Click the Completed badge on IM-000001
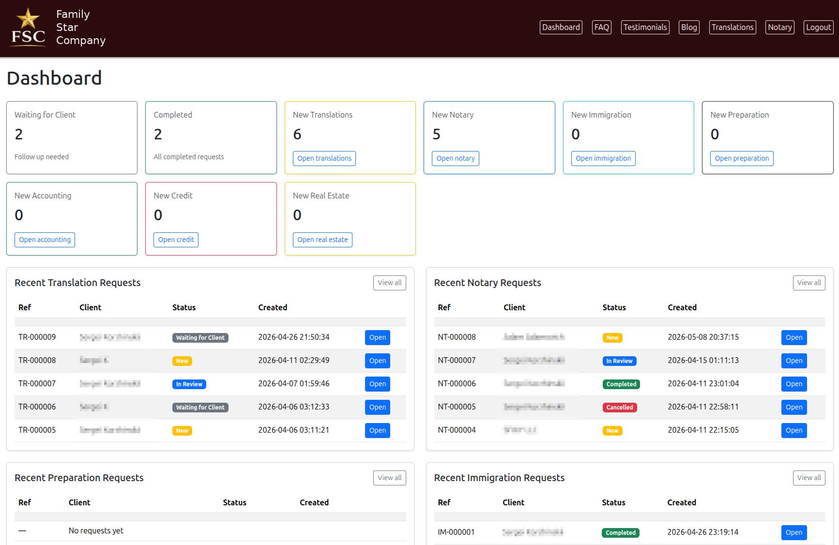839x545 pixels. 621,533
